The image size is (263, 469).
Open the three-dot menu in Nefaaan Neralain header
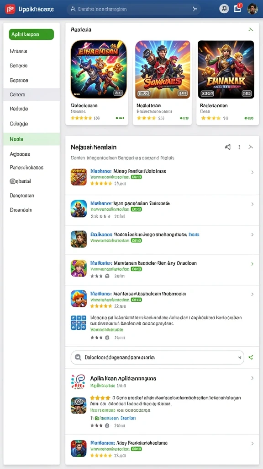(239, 147)
